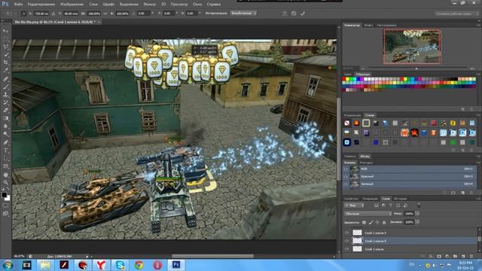Open the layer fill slider arrow
The image size is (482, 271).
417,222
